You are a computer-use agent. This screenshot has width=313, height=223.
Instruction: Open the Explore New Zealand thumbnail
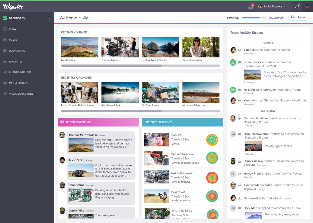point(160,47)
